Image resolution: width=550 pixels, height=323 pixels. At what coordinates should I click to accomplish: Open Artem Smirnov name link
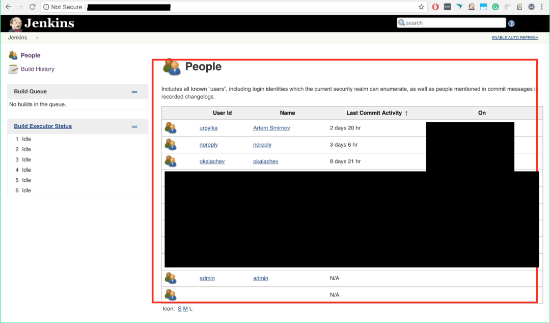[271, 128]
